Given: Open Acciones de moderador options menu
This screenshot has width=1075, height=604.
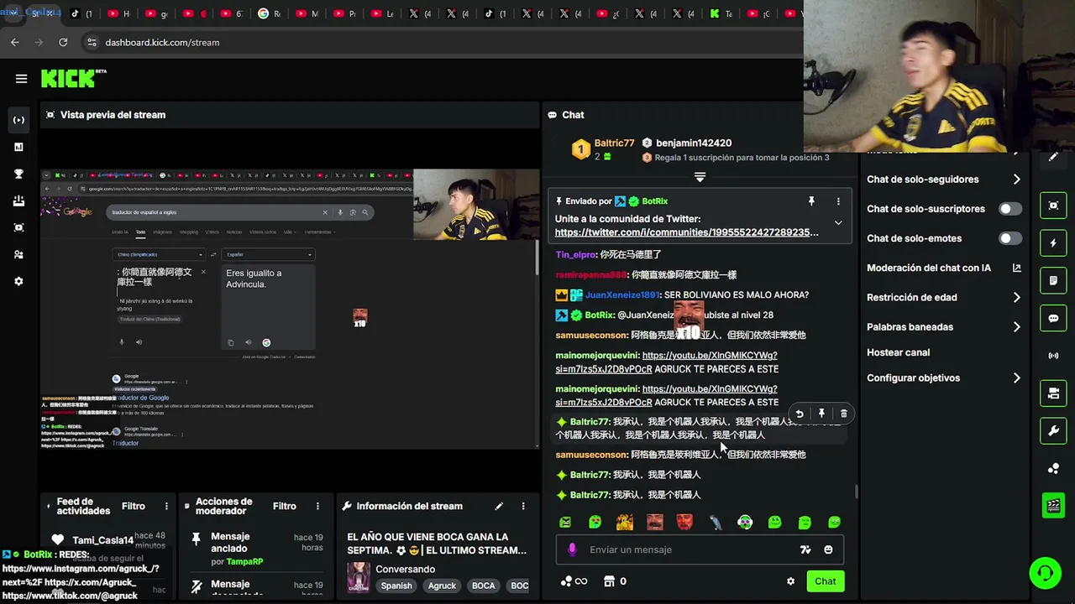Looking at the screenshot, I should tap(317, 506).
